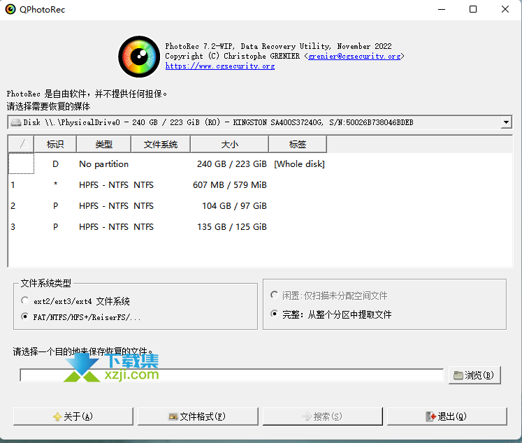Viewport: 522px width, 443px height.
Task: Click the 退出(Q) quit button
Action: [x=447, y=416]
